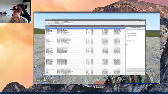Open File Explorer from the taskbar
168x94 pixels.
tap(3, 93)
